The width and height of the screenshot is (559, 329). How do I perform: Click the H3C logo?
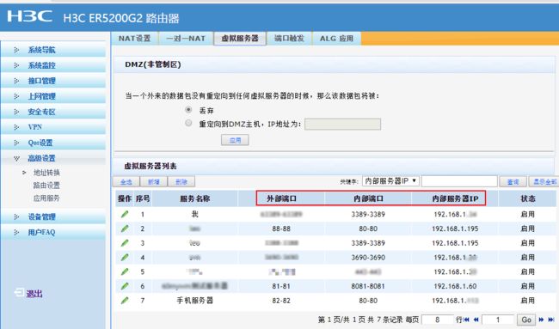coord(29,16)
